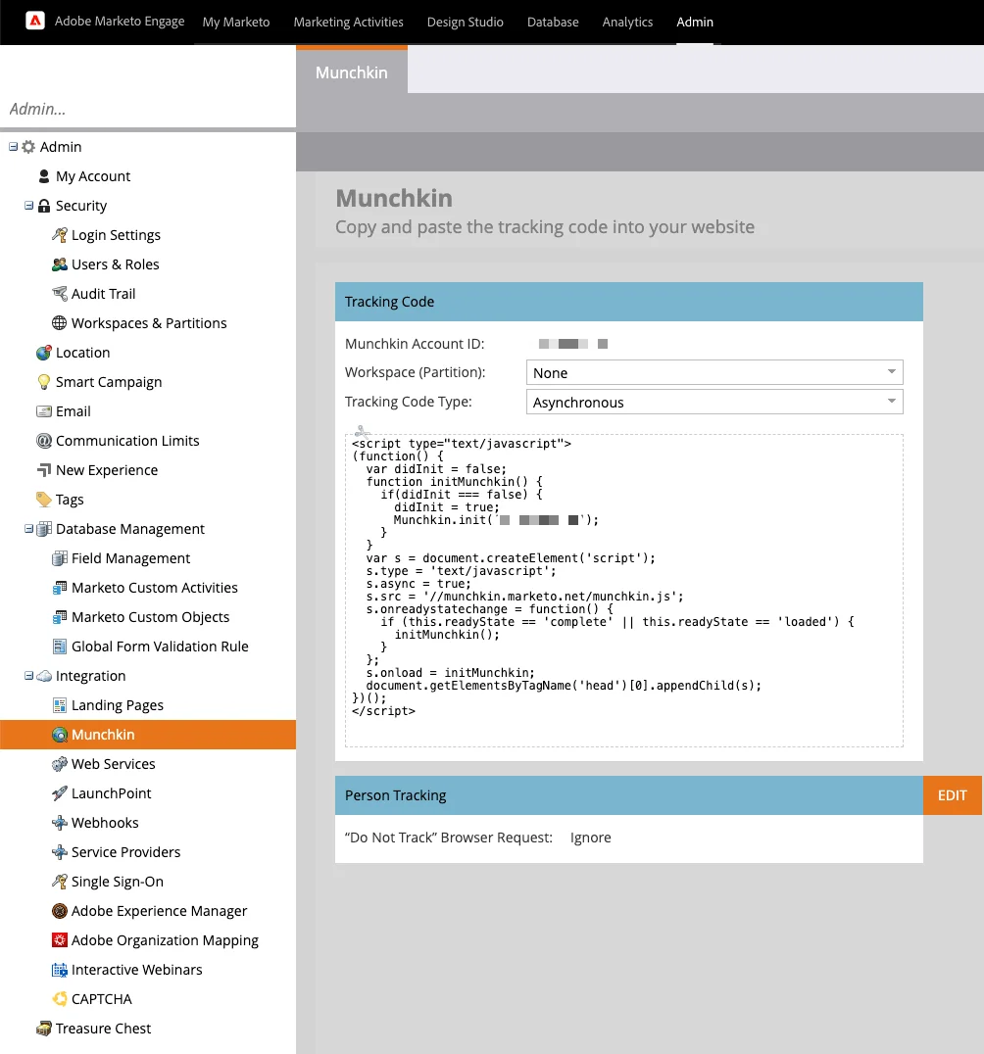
Task: Click the Login Settings keys icon
Action: pyautogui.click(x=59, y=235)
